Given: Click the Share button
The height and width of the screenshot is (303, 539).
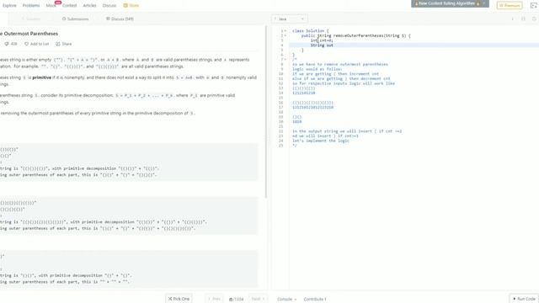Looking at the screenshot, I should (64, 44).
